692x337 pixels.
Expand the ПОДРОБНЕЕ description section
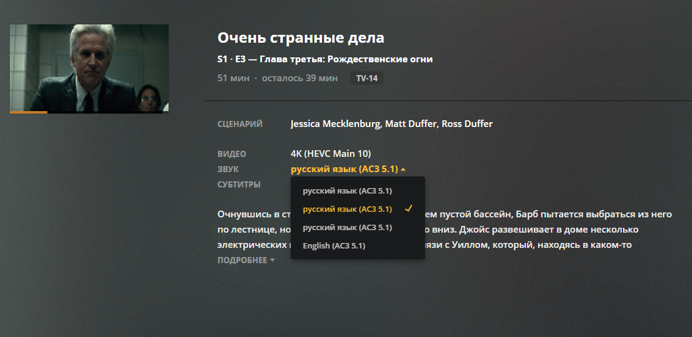246,260
